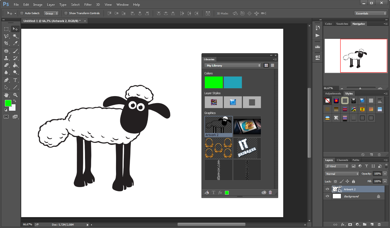
Task: Switch to the Channels tab
Action: (x=342, y=160)
